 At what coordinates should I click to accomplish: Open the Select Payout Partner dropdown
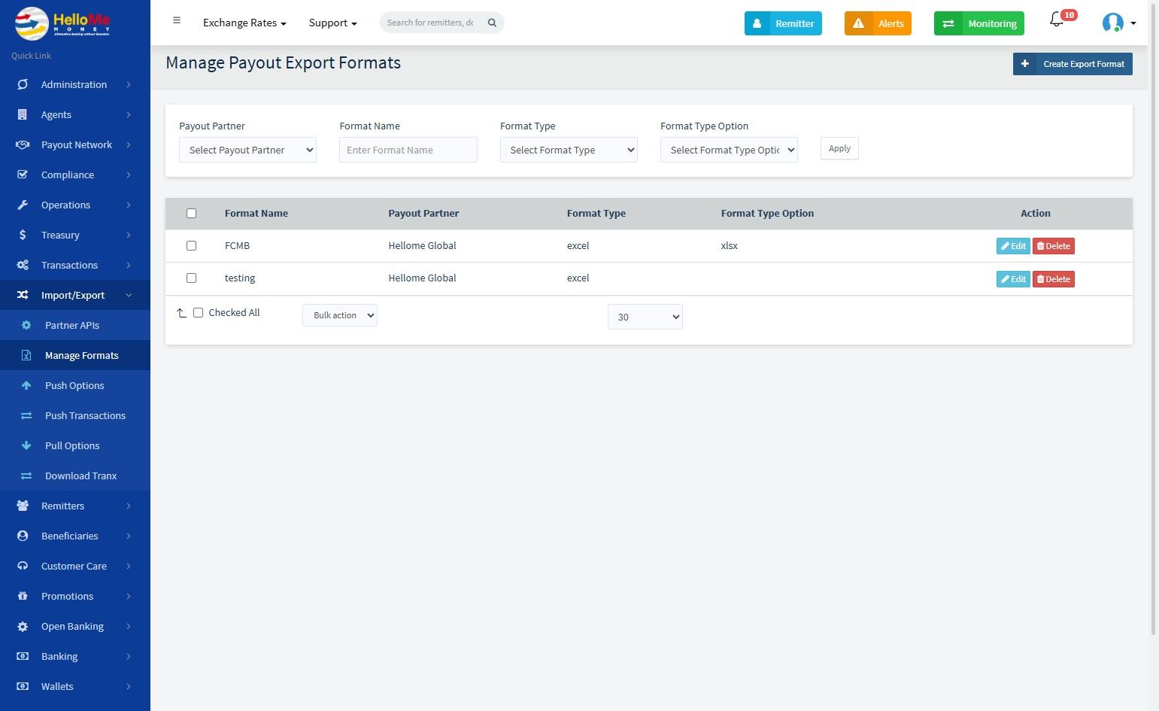(247, 150)
